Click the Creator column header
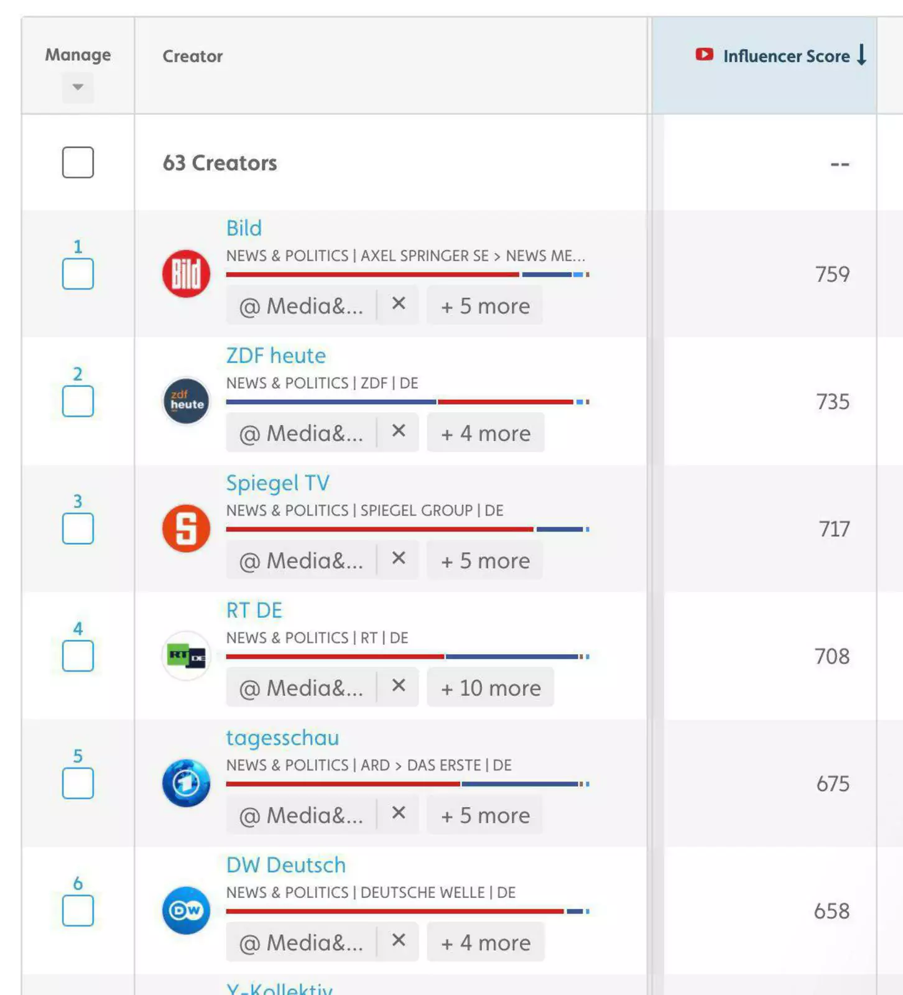The image size is (903, 995). coord(193,57)
